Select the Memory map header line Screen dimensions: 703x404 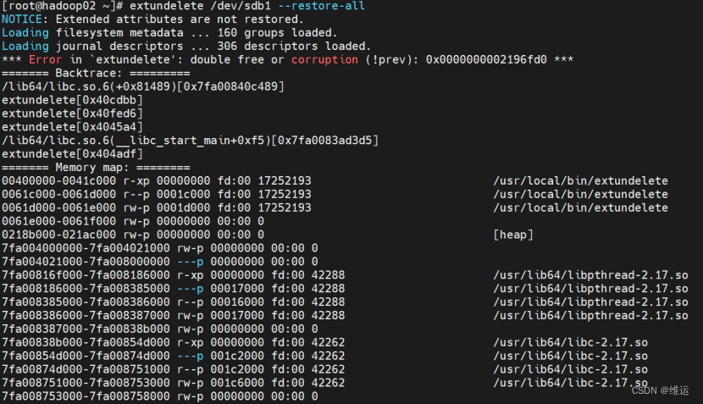tap(96, 167)
